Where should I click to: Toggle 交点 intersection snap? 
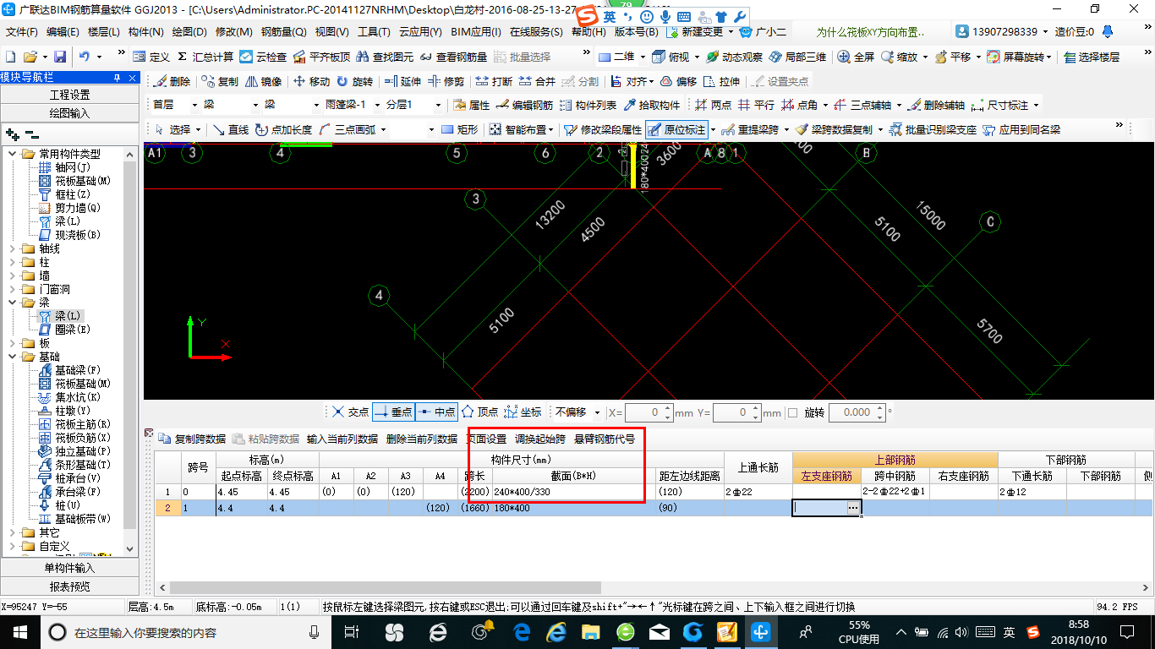coord(350,412)
